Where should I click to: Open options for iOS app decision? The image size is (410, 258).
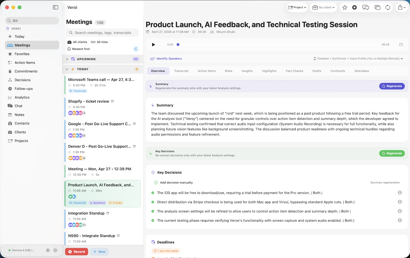(400, 193)
